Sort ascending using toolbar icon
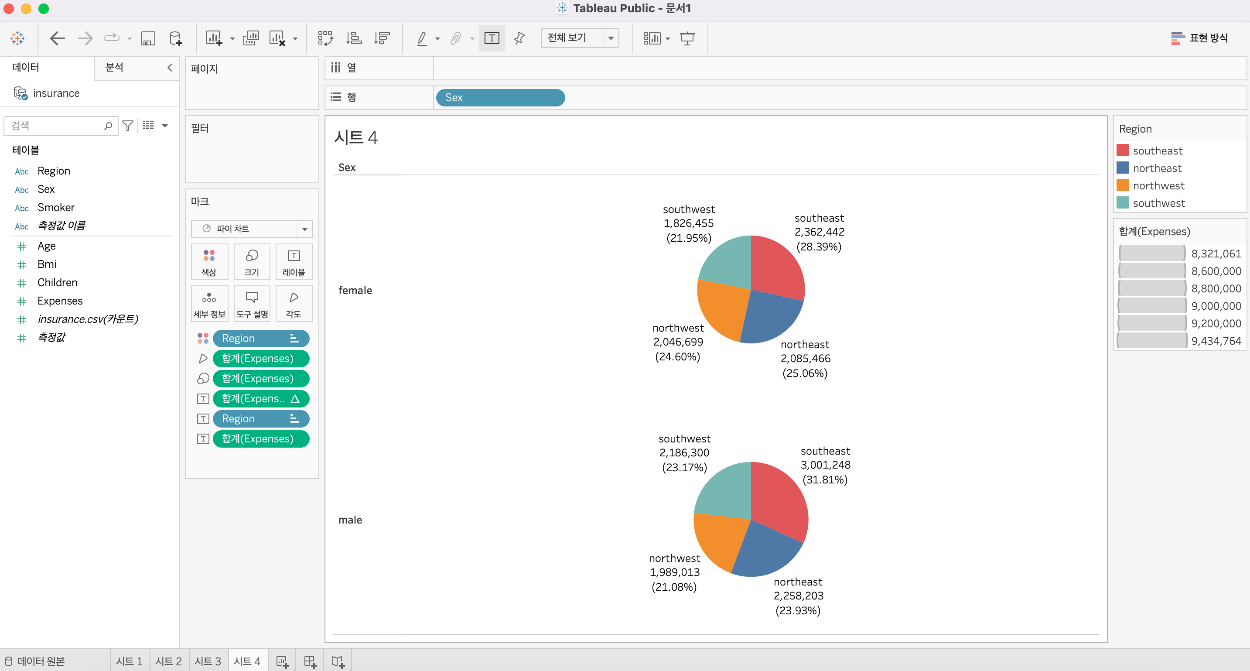 click(x=354, y=38)
